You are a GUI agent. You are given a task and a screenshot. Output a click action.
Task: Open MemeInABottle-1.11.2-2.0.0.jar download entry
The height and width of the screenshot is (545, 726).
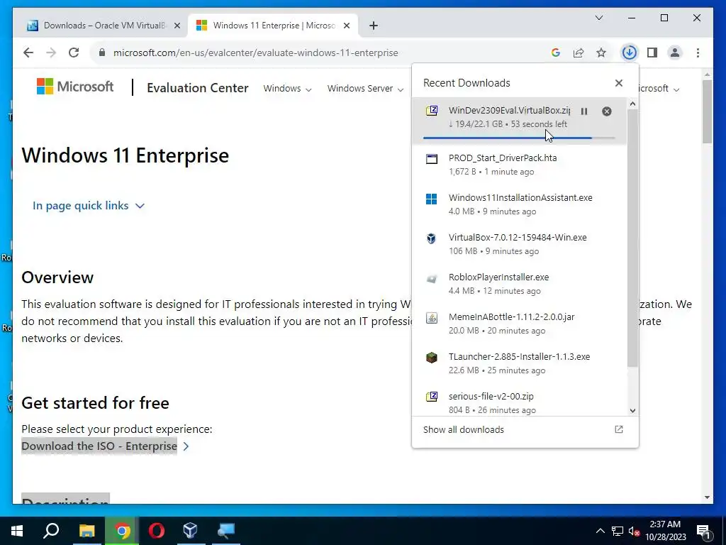(x=519, y=324)
